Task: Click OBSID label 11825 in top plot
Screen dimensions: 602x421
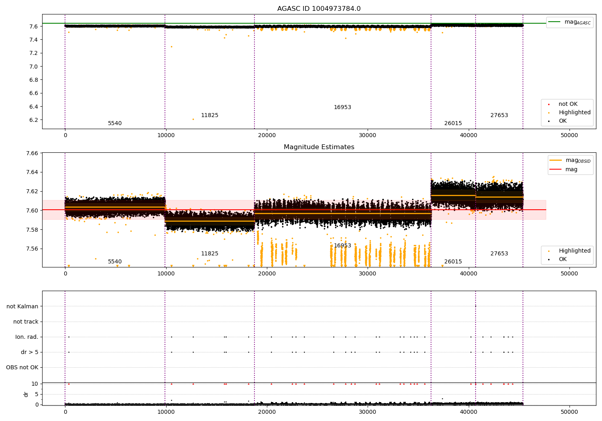Action: (209, 115)
